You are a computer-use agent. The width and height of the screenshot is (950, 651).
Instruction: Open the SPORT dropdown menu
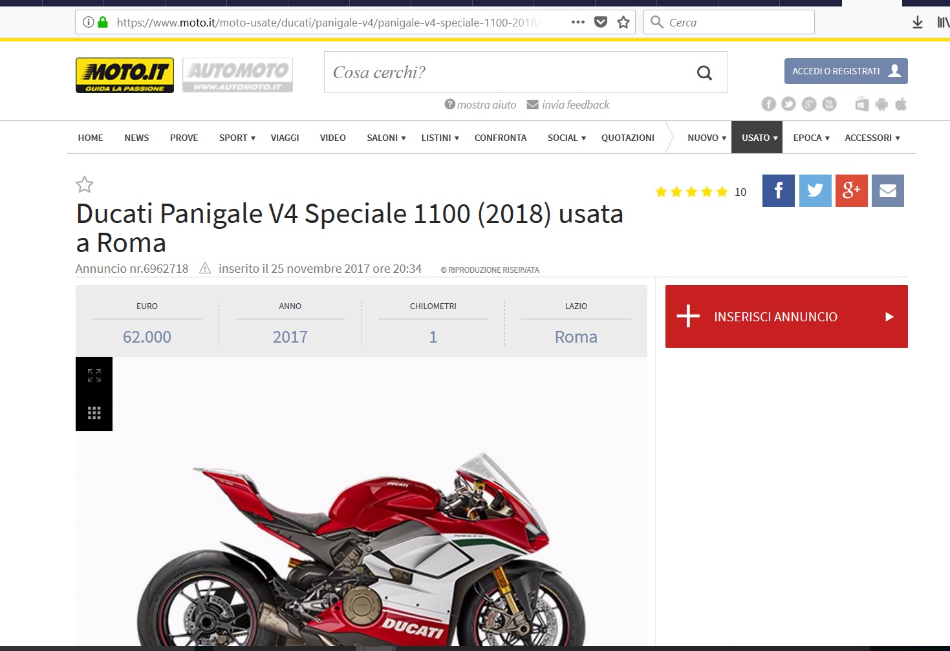(237, 138)
